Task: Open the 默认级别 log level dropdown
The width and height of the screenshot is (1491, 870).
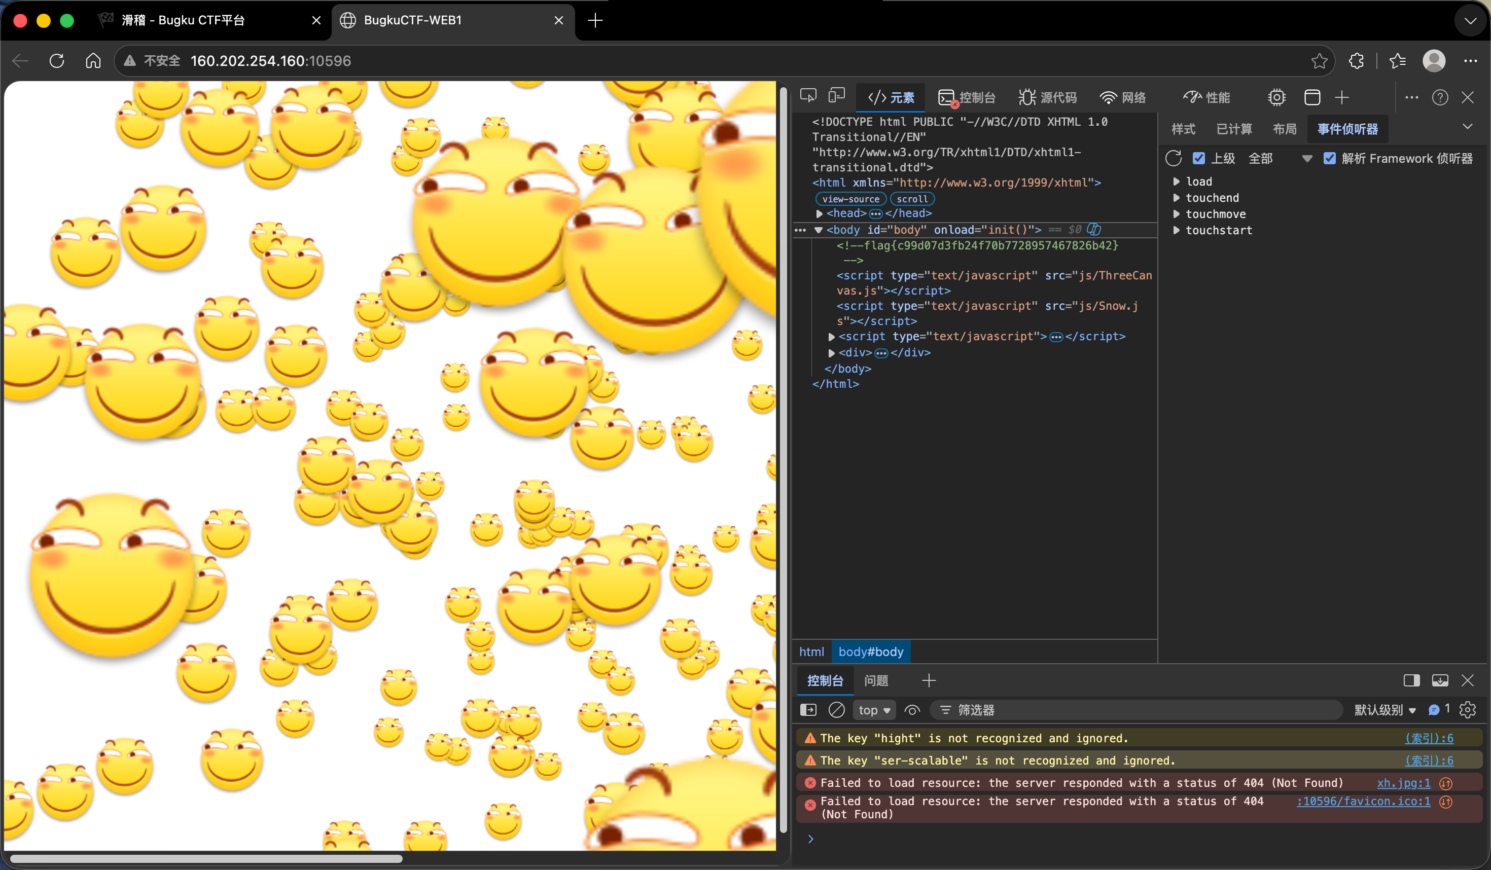Action: (x=1386, y=710)
